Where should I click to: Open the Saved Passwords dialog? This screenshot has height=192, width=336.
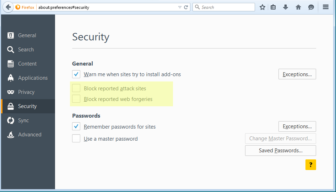pos(280,151)
